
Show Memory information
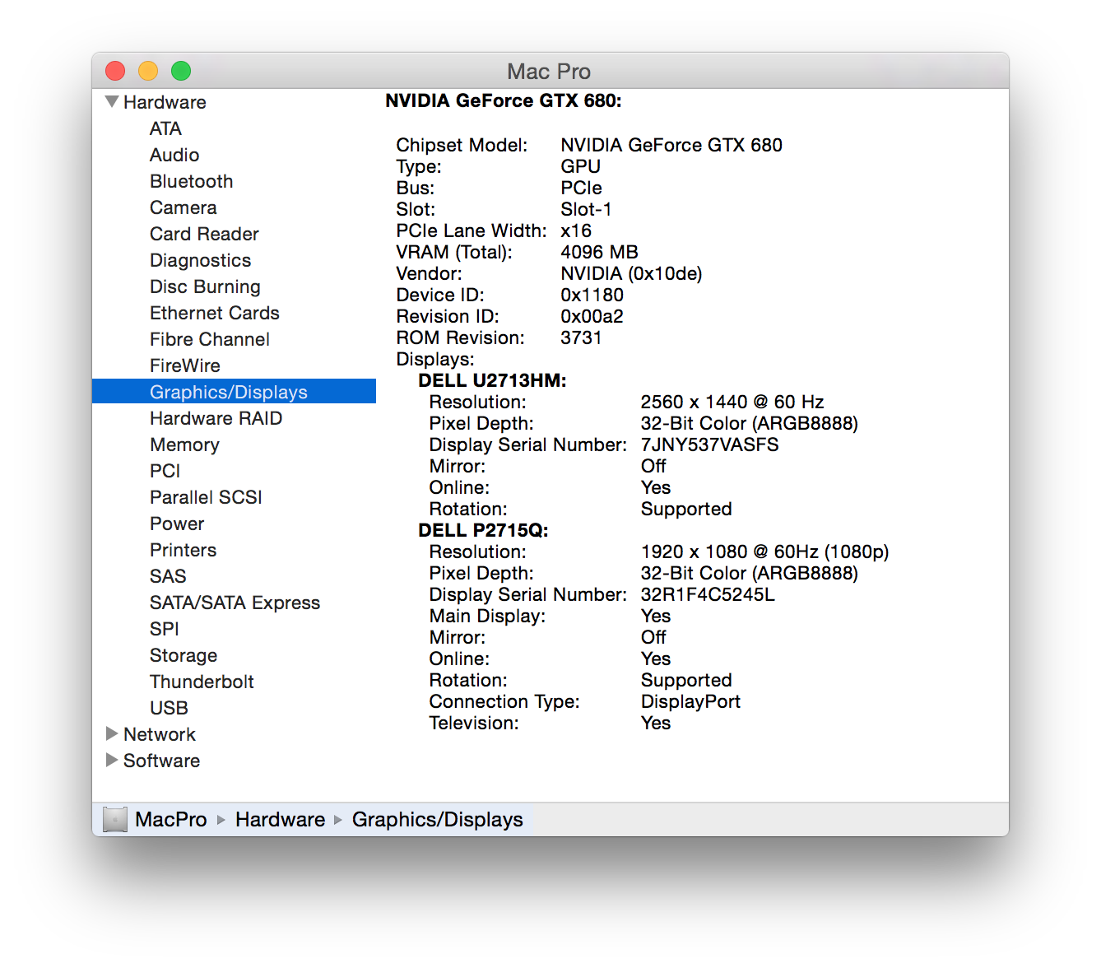click(184, 444)
